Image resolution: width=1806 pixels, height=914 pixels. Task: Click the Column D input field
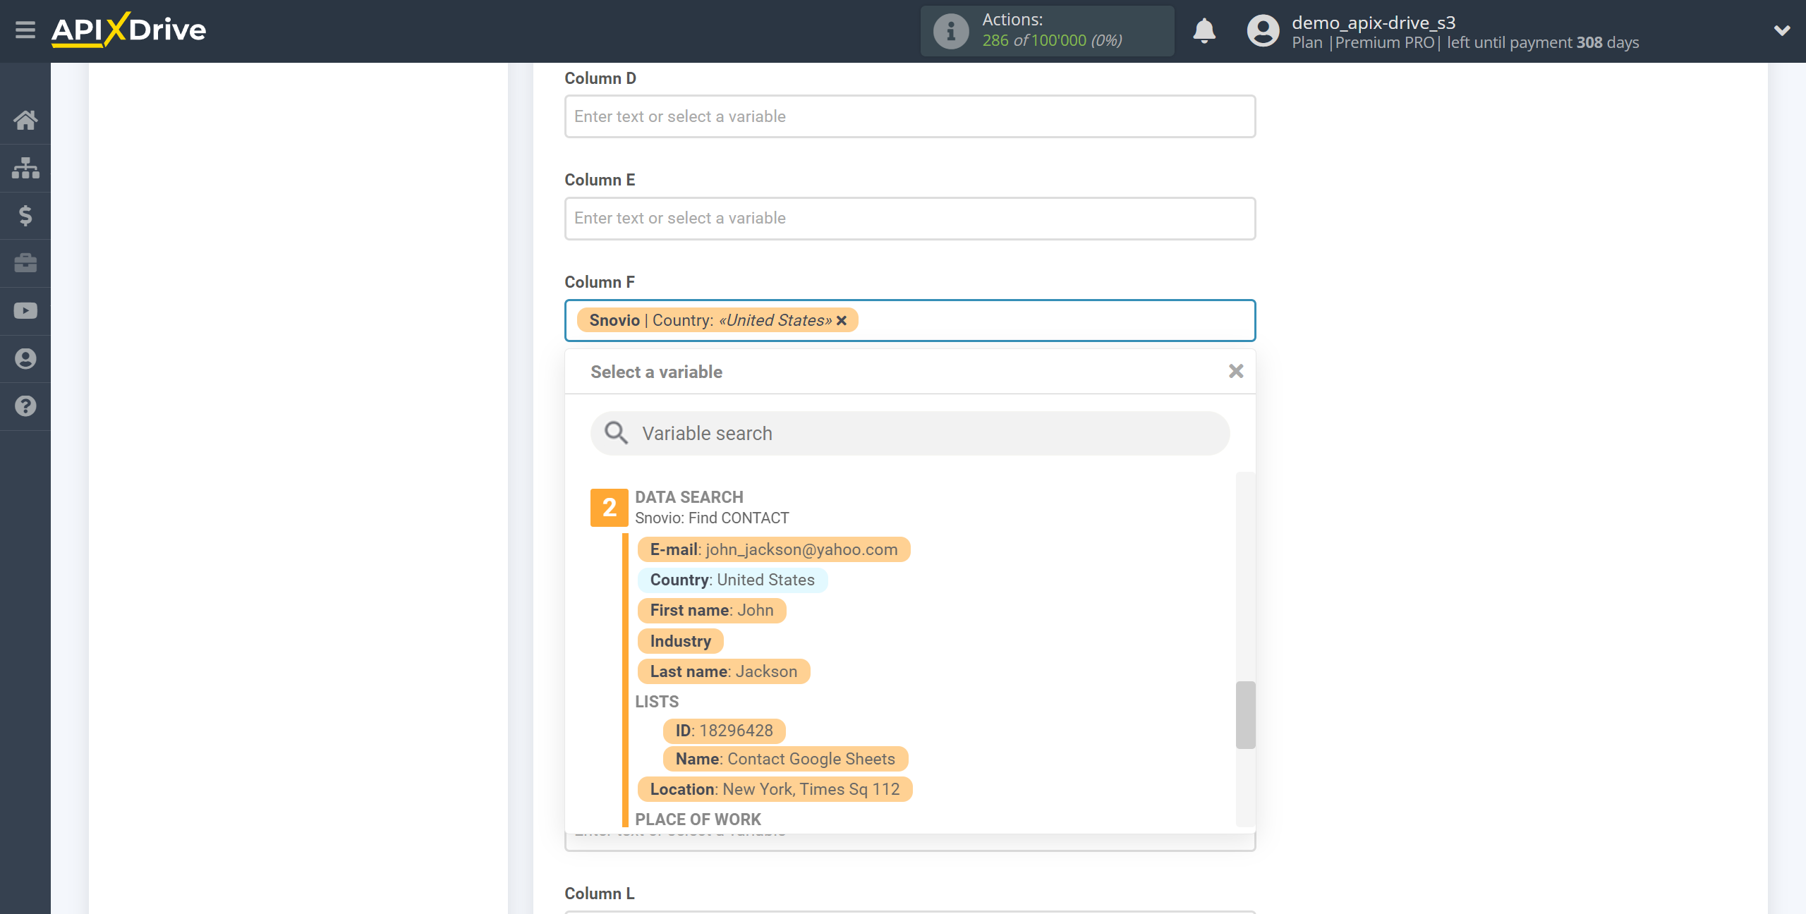[910, 116]
